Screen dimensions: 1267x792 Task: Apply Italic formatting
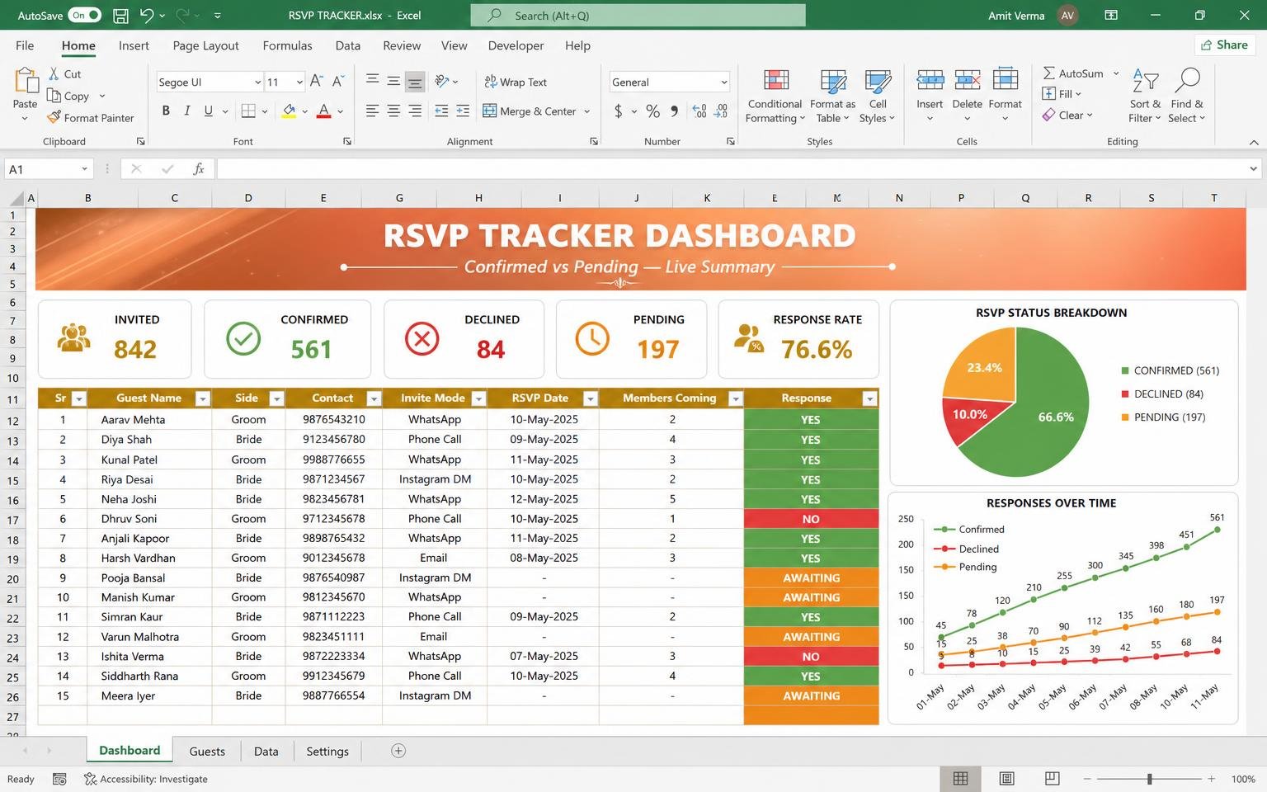(x=187, y=111)
